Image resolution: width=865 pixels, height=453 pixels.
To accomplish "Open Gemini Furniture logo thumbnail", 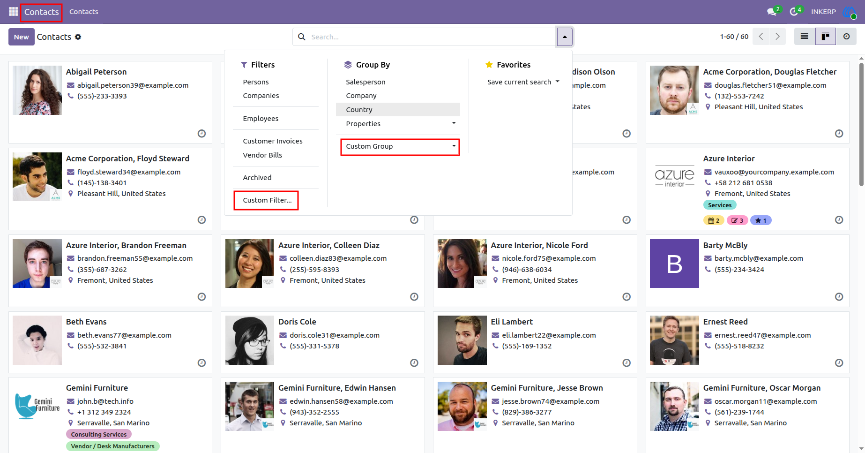I will tap(37, 406).
